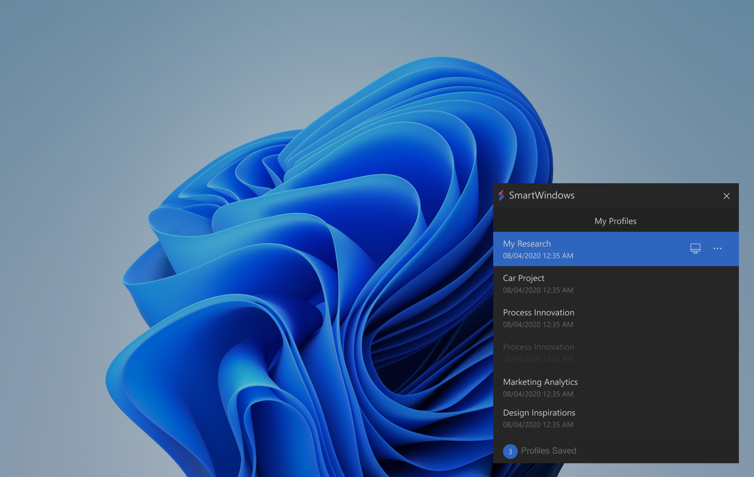Click the timestamp under Marketing Analytics
This screenshot has width=754, height=477.
coord(538,394)
